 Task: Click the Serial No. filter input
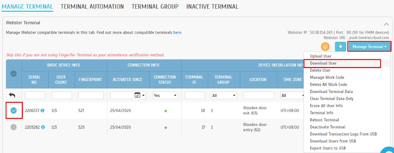pyautogui.click(x=35, y=95)
